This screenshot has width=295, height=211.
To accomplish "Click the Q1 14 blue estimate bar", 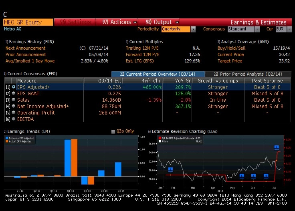I will (68, 158).
